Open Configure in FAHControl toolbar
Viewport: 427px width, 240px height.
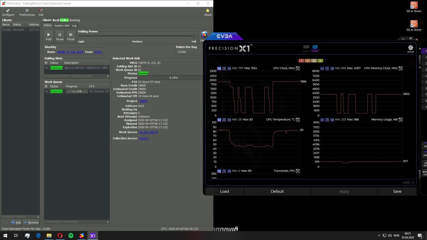click(x=8, y=12)
